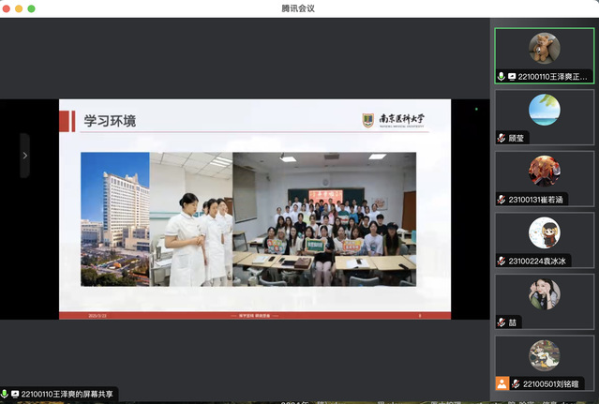Click the muted microphone icon beside 顾莹
599x404 pixels.
coord(502,138)
